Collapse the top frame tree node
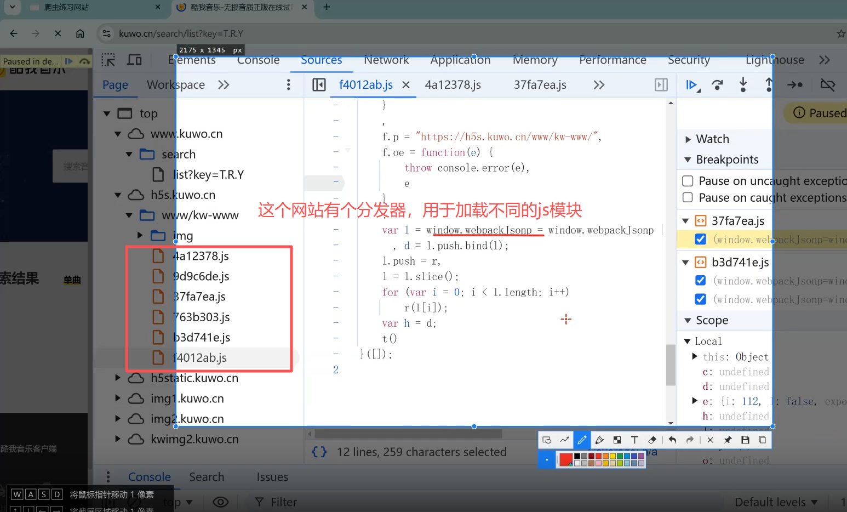This screenshot has height=512, width=847. (x=107, y=113)
